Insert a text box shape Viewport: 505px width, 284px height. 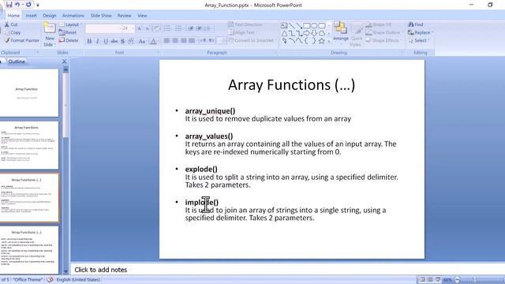tap(284, 25)
